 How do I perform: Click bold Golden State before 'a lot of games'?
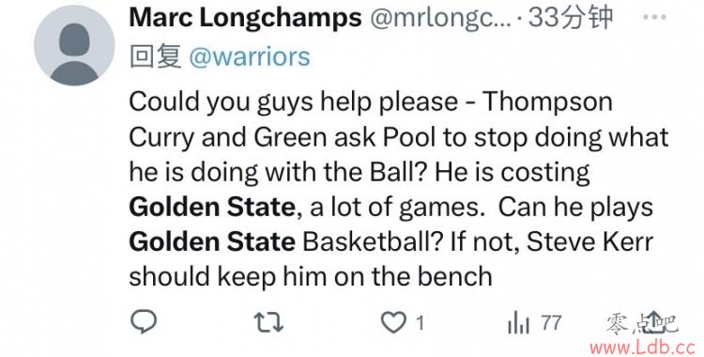212,208
